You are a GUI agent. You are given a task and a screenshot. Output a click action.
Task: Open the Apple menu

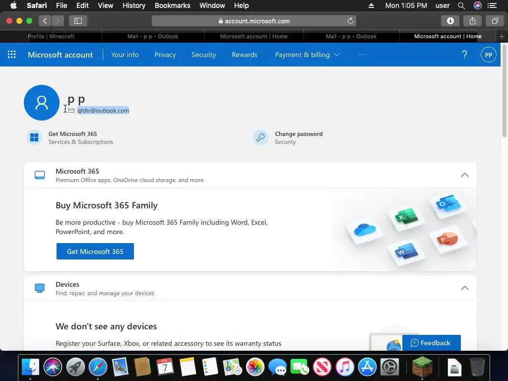13,5
